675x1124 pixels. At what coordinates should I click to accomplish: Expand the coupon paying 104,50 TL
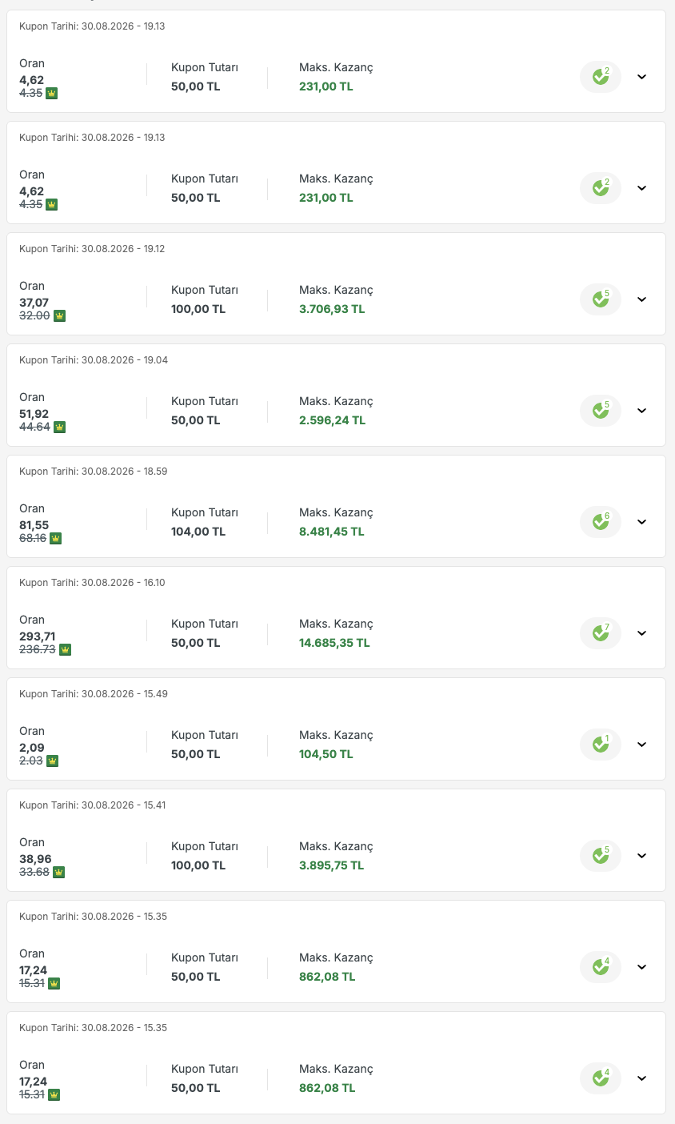(641, 745)
